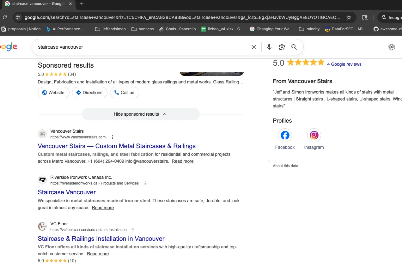Clear the search query with X
This screenshot has width=402, height=267.
tap(254, 47)
